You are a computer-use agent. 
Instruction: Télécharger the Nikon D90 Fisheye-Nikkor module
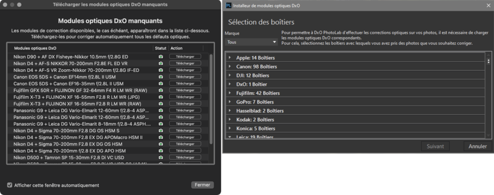(185, 57)
